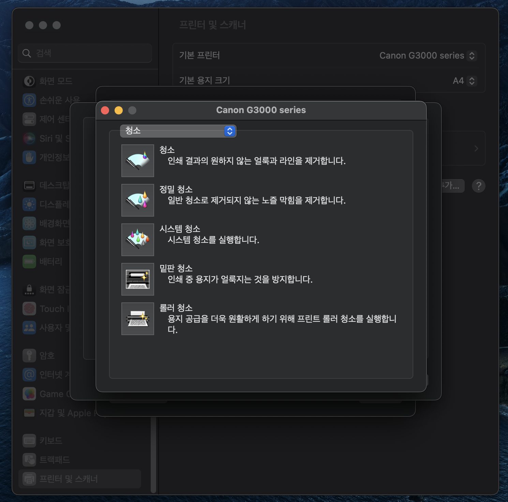Click 시스템 청소를 실행합니다. description text
This screenshot has height=502, width=508.
click(x=213, y=240)
